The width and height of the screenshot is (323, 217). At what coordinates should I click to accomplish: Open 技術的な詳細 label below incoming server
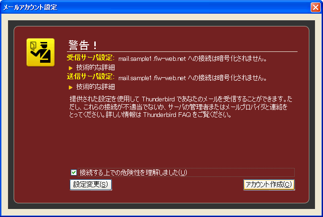[x=96, y=67]
